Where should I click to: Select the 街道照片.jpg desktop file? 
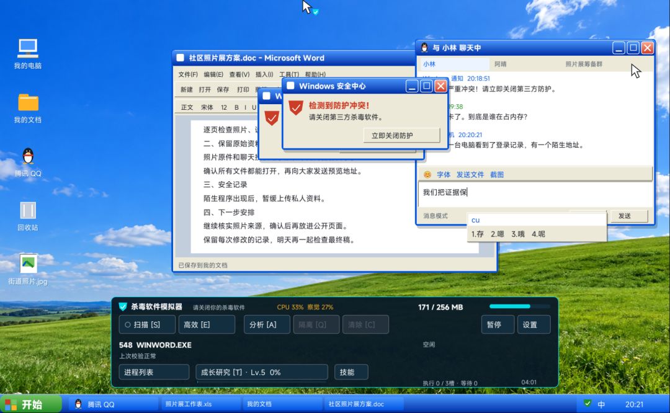28,270
